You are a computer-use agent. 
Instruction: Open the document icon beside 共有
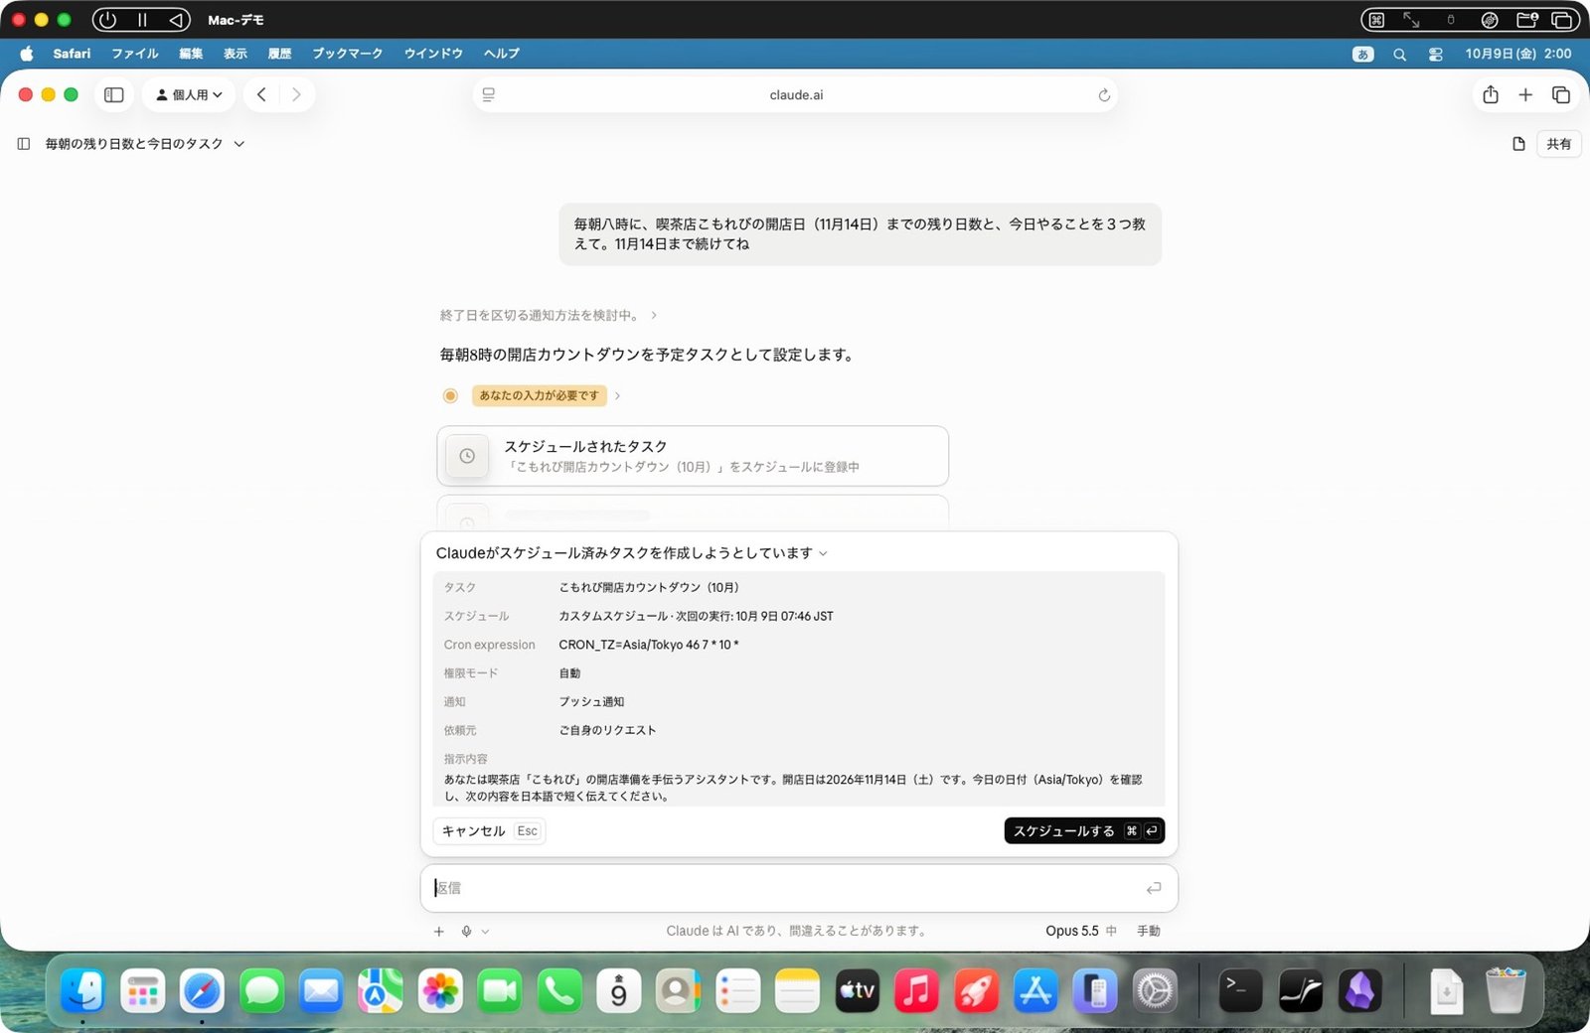tap(1518, 144)
